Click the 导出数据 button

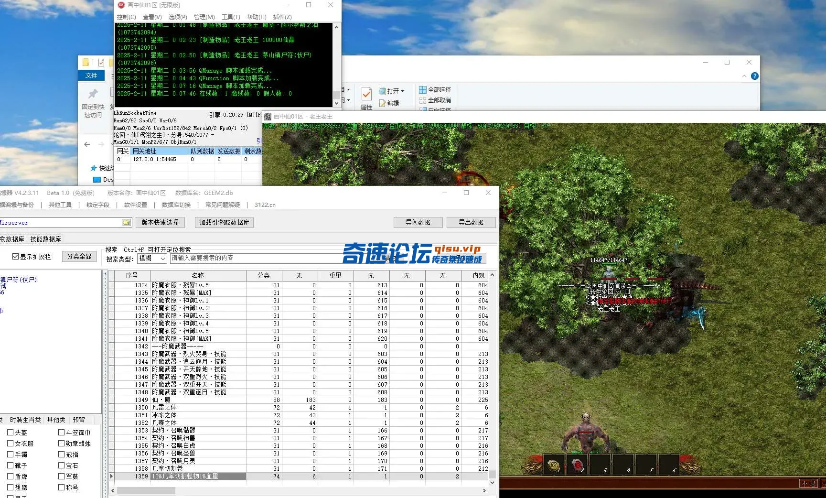[x=471, y=222]
